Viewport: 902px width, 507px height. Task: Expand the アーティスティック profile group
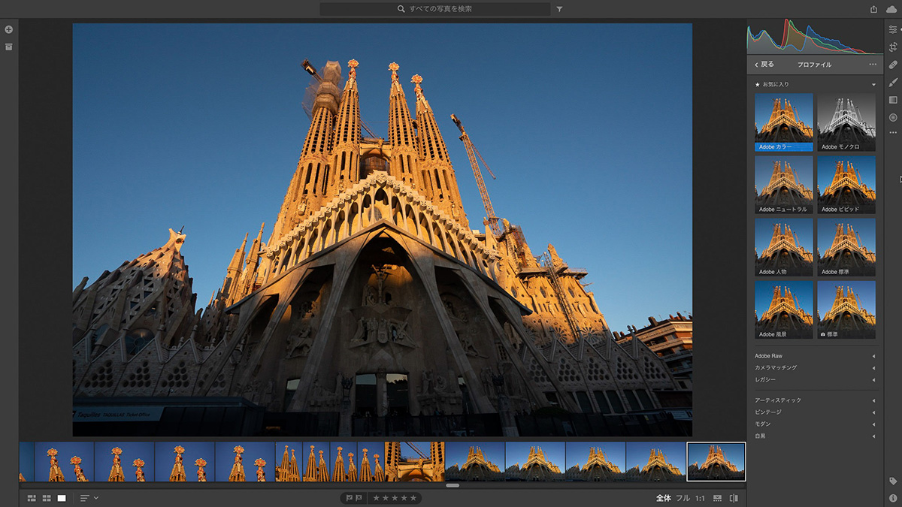pyautogui.click(x=873, y=400)
